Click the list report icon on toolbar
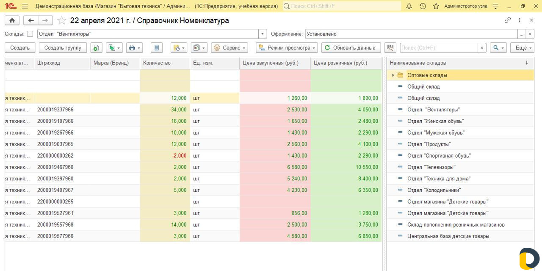 (156, 47)
